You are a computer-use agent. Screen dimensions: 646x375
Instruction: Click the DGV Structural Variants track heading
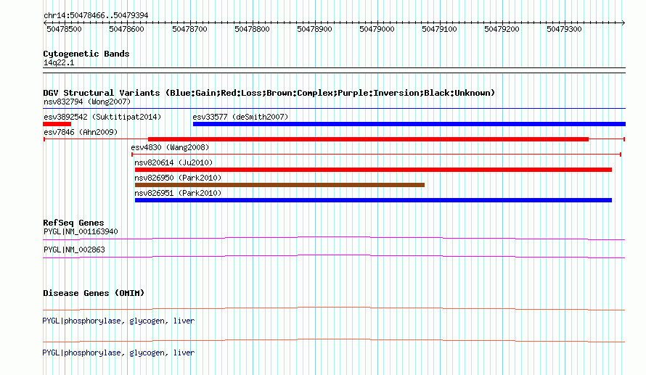(x=269, y=93)
